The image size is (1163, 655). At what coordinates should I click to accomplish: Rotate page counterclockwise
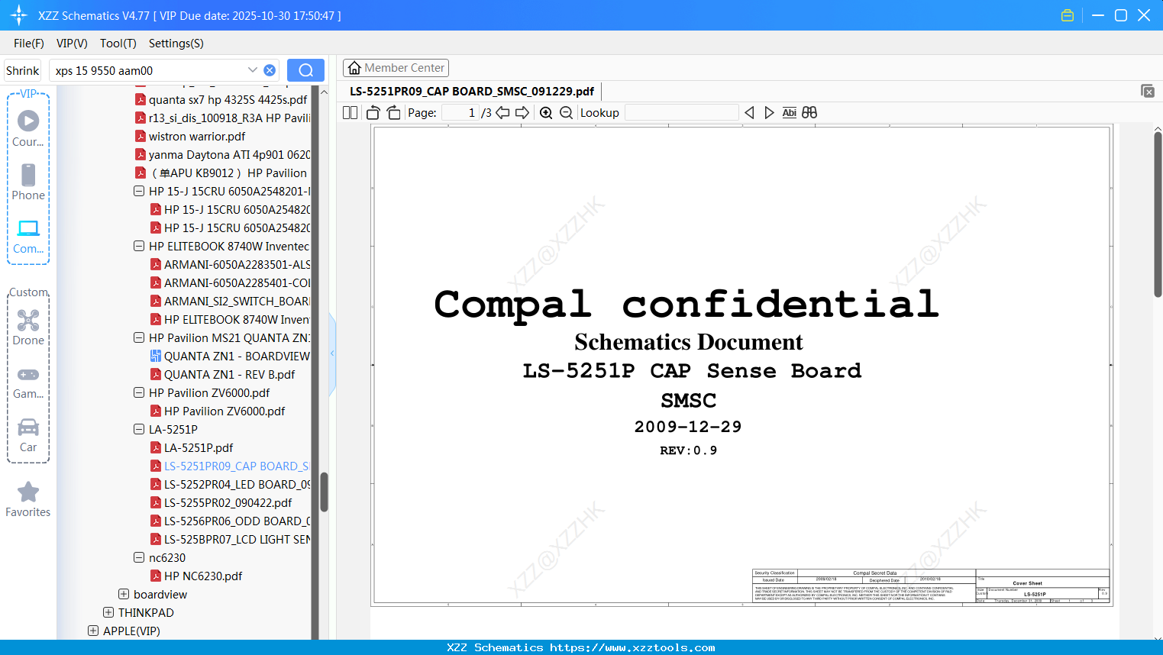coord(373,113)
